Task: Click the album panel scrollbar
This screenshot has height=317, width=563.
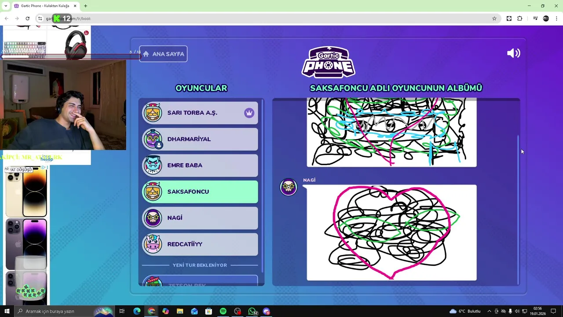Action: click(518, 210)
